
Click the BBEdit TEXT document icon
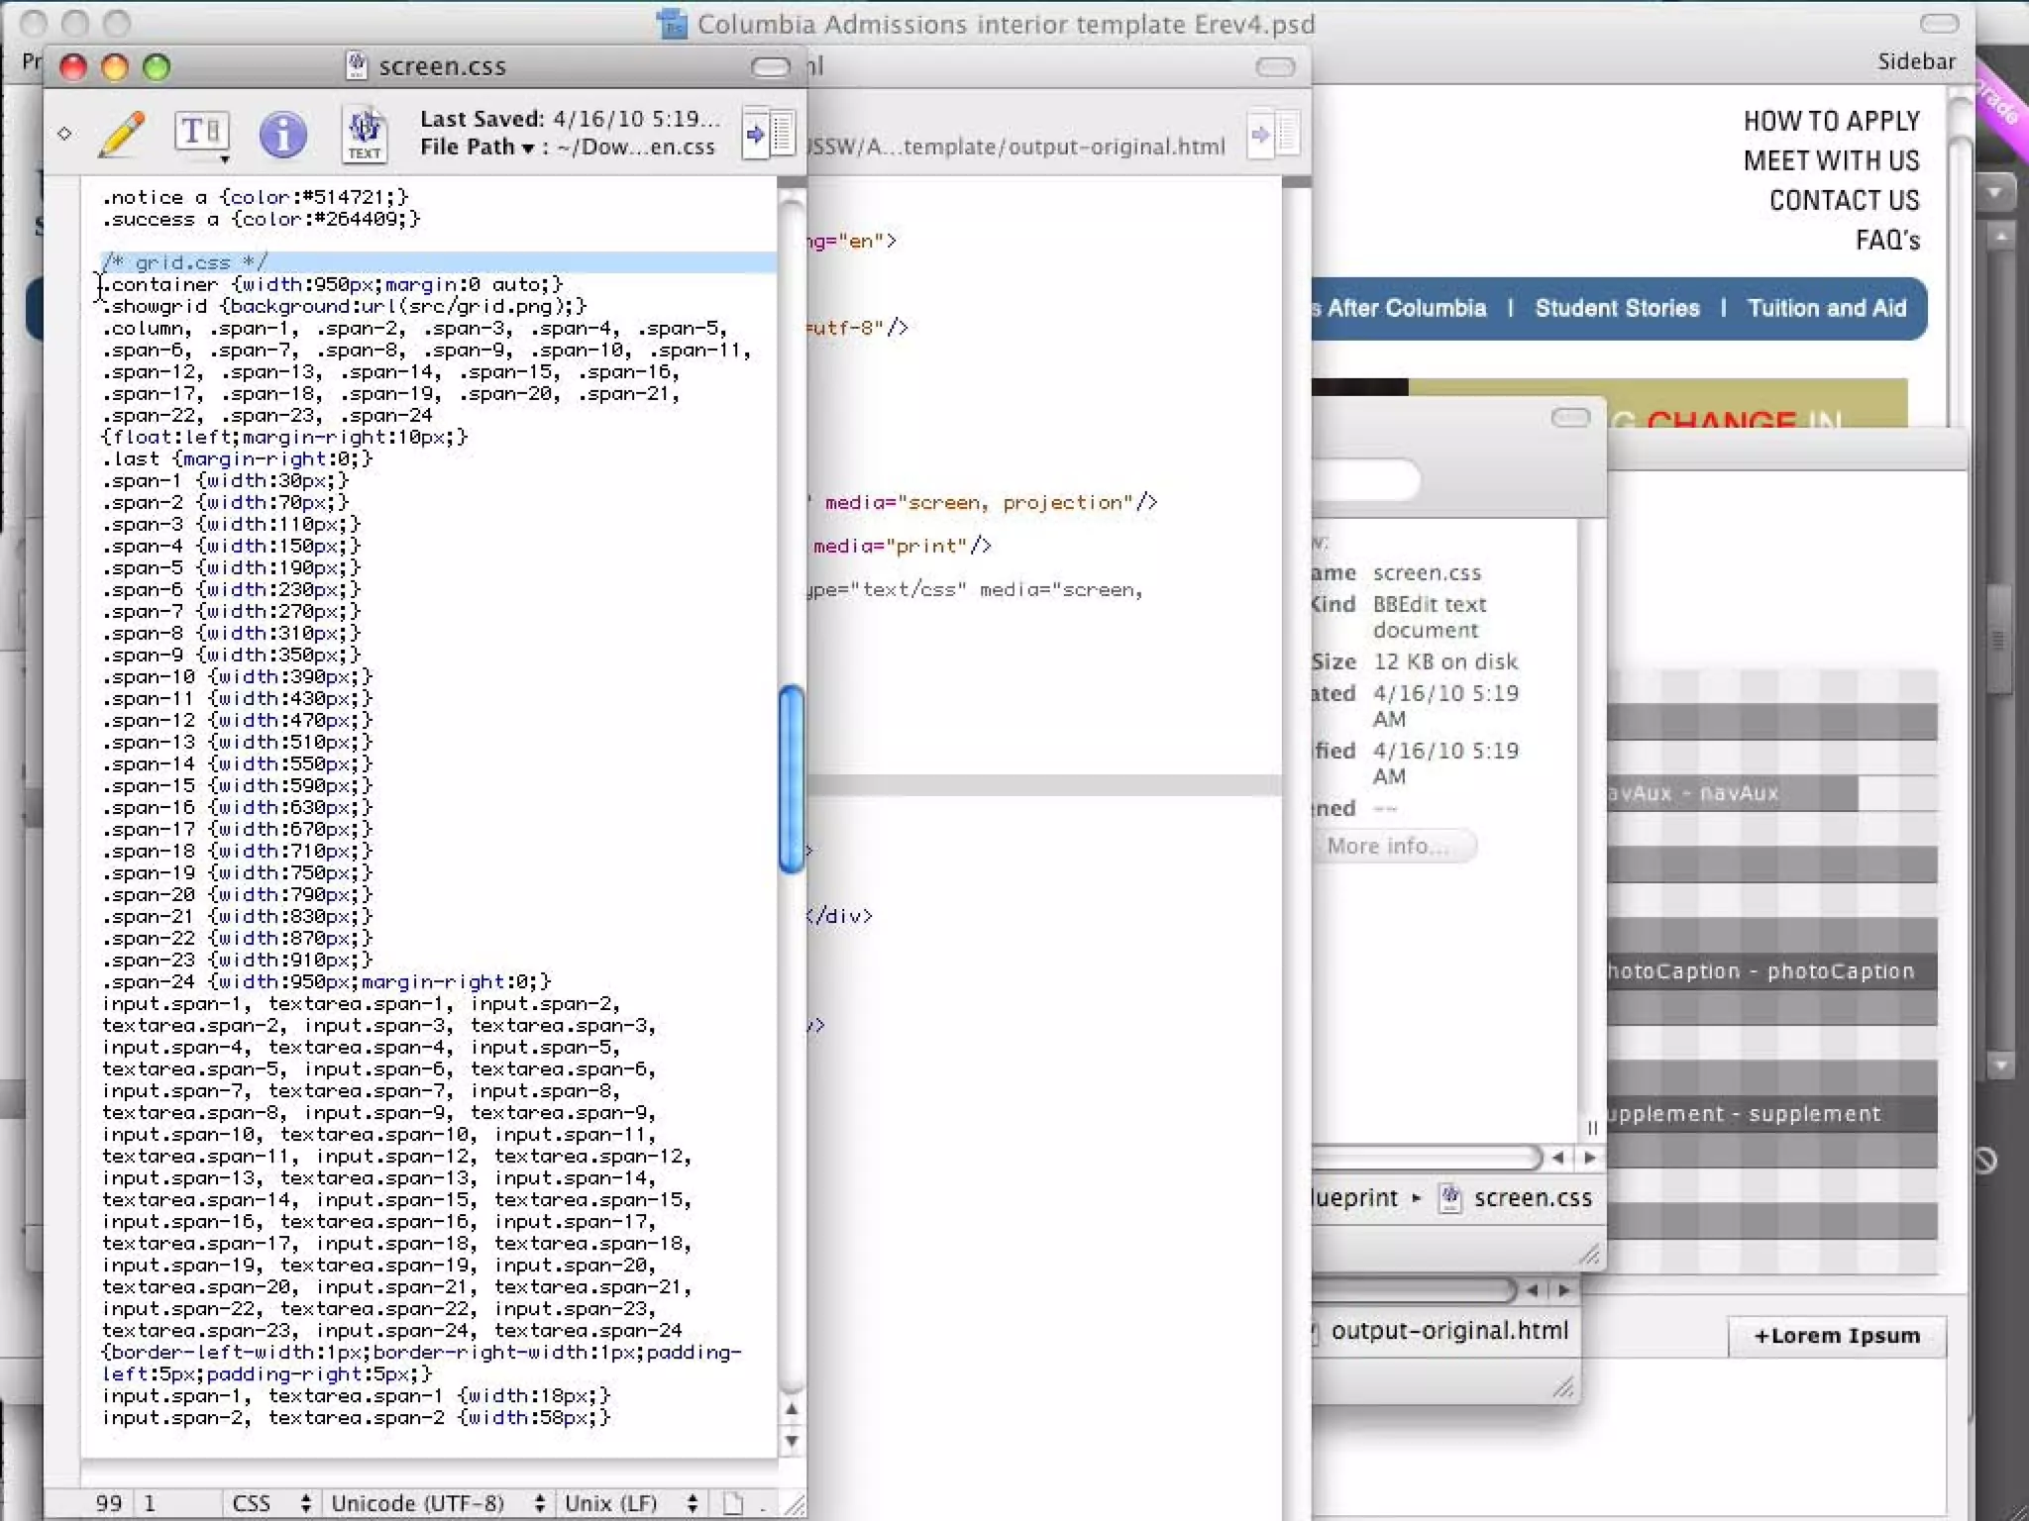point(365,134)
